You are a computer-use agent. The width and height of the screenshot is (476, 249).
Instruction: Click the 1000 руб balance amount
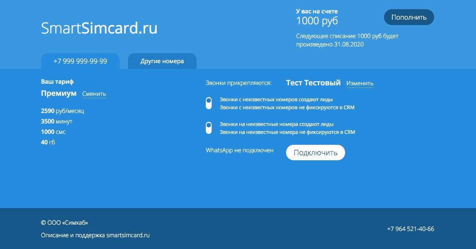317,21
